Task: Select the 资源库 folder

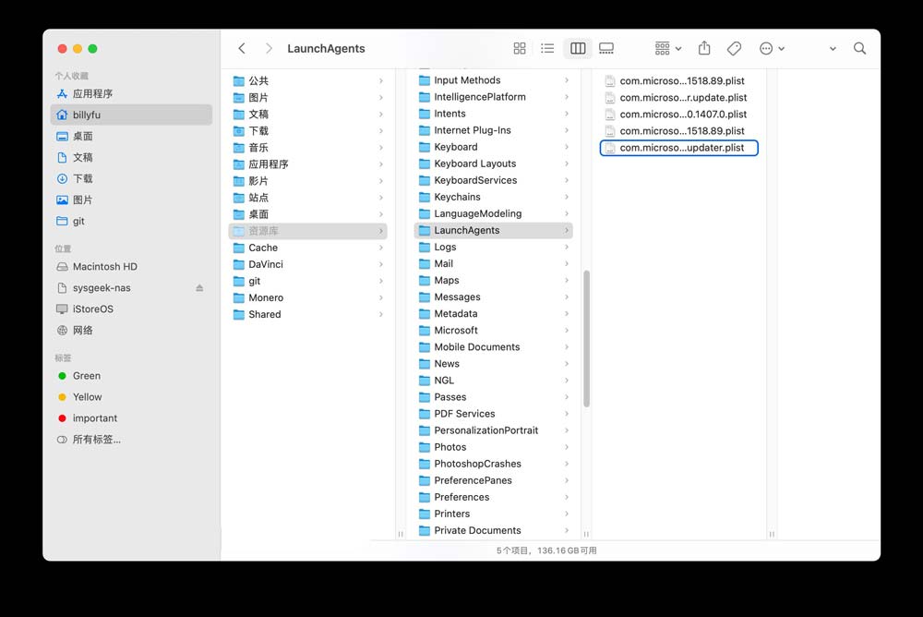Action: pyautogui.click(x=308, y=231)
